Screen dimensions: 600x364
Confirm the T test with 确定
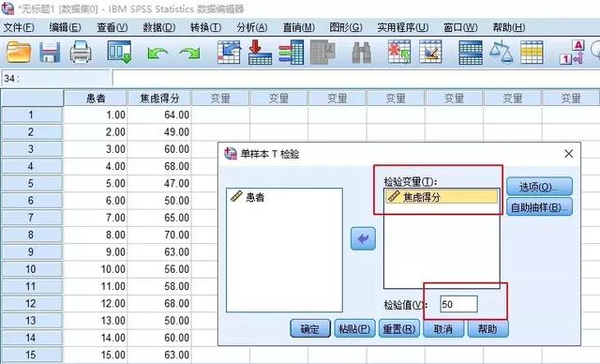[310, 328]
